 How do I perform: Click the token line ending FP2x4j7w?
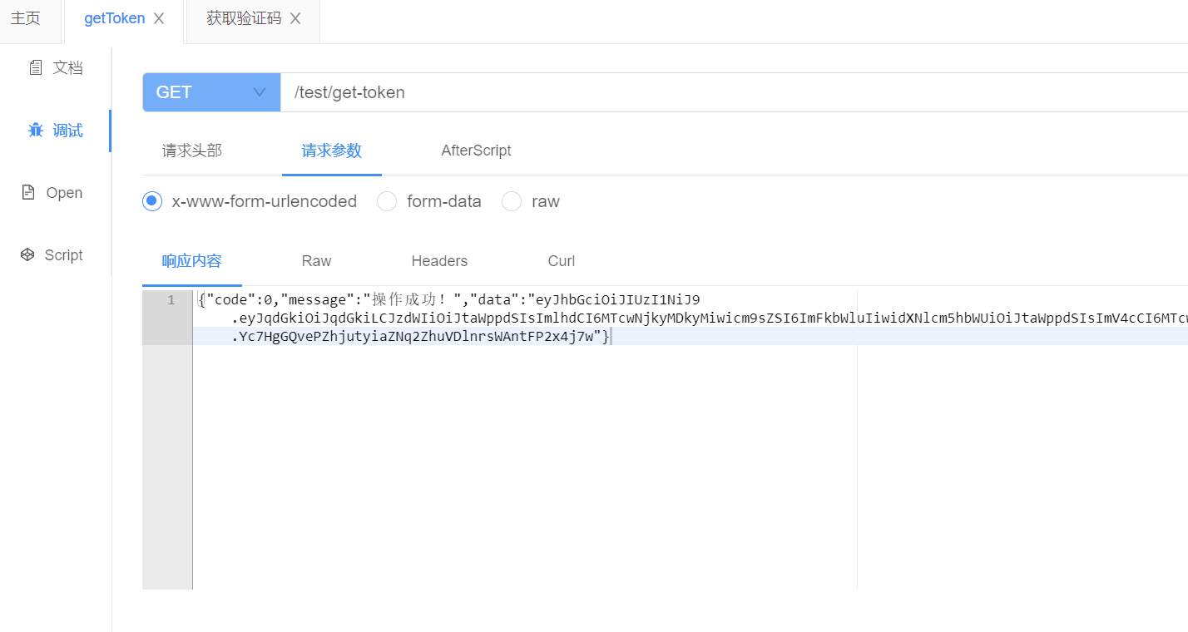click(x=420, y=336)
